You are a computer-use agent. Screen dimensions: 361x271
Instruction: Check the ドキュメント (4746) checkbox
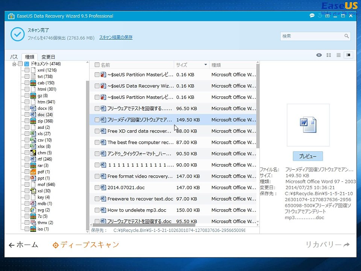pos(20,64)
